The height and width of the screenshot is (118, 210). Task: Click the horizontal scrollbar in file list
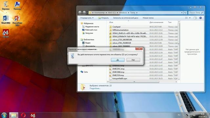(134, 82)
